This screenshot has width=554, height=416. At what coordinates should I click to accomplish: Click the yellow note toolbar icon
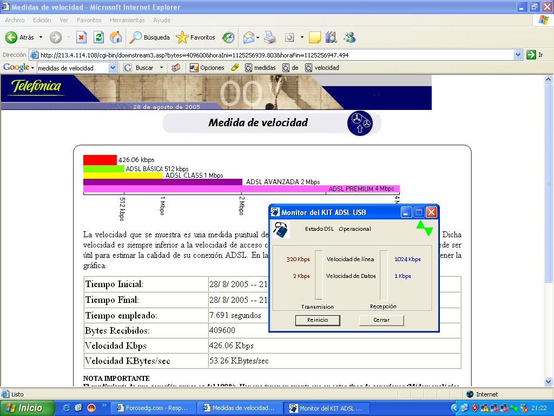point(314,37)
